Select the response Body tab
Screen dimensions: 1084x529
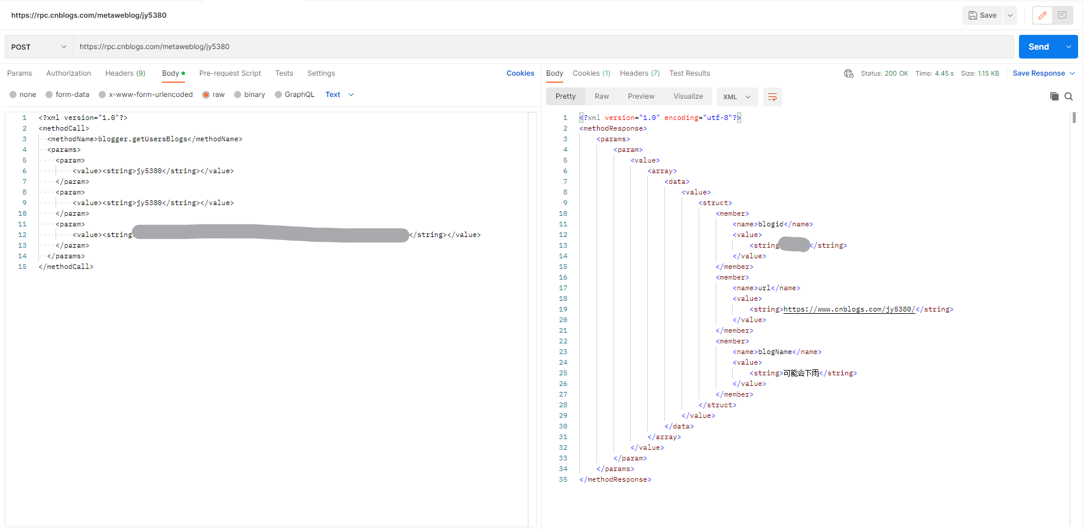coord(554,73)
